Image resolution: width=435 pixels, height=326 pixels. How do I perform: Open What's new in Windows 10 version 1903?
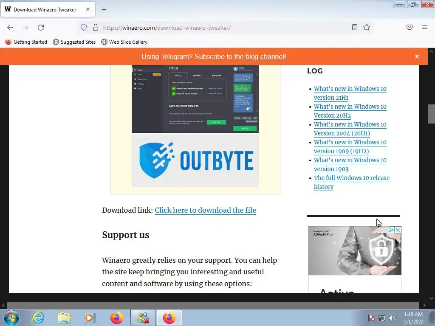[x=350, y=164]
